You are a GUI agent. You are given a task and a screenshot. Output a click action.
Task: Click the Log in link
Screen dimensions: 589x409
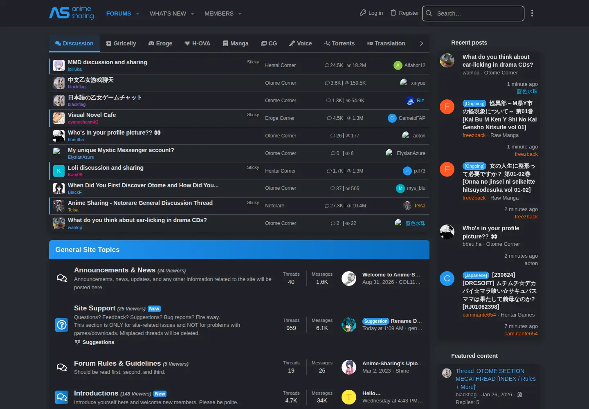tap(371, 13)
